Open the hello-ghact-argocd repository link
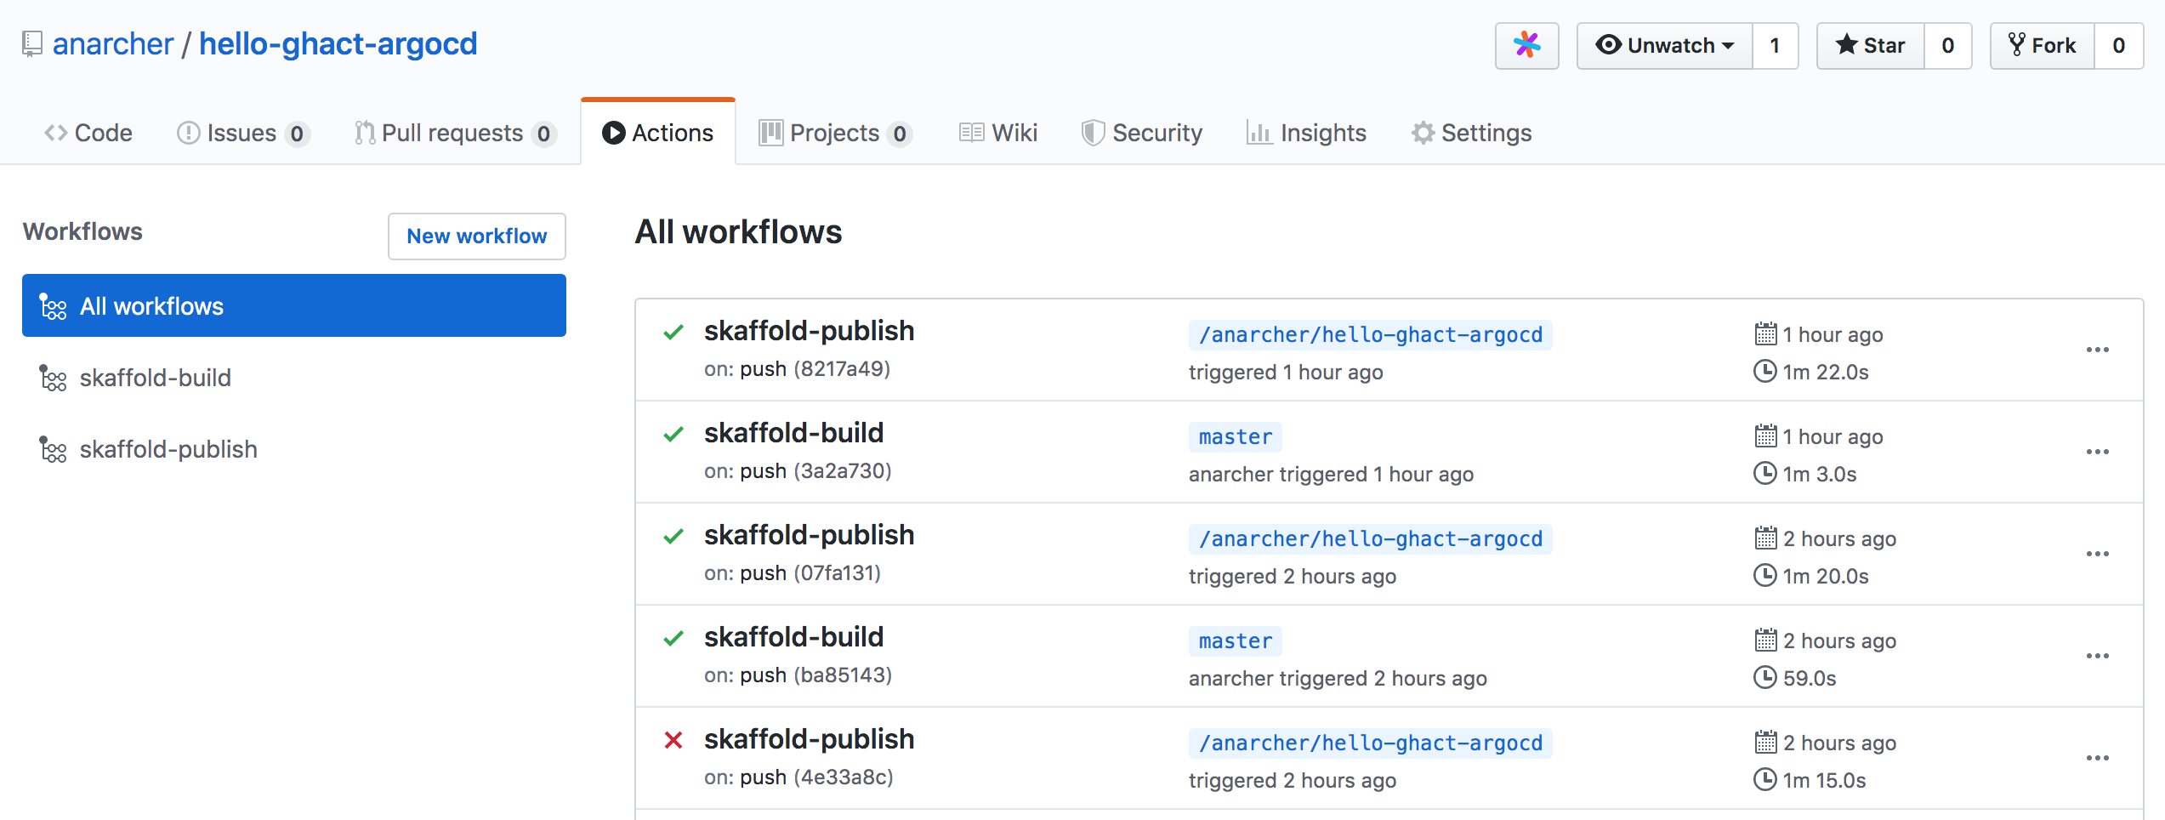2165x820 pixels. (338, 44)
